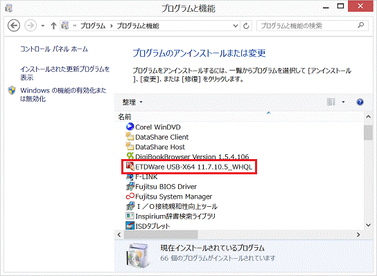Click the search magnifier icon
This screenshot has width=377, height=276.
(x=361, y=25)
